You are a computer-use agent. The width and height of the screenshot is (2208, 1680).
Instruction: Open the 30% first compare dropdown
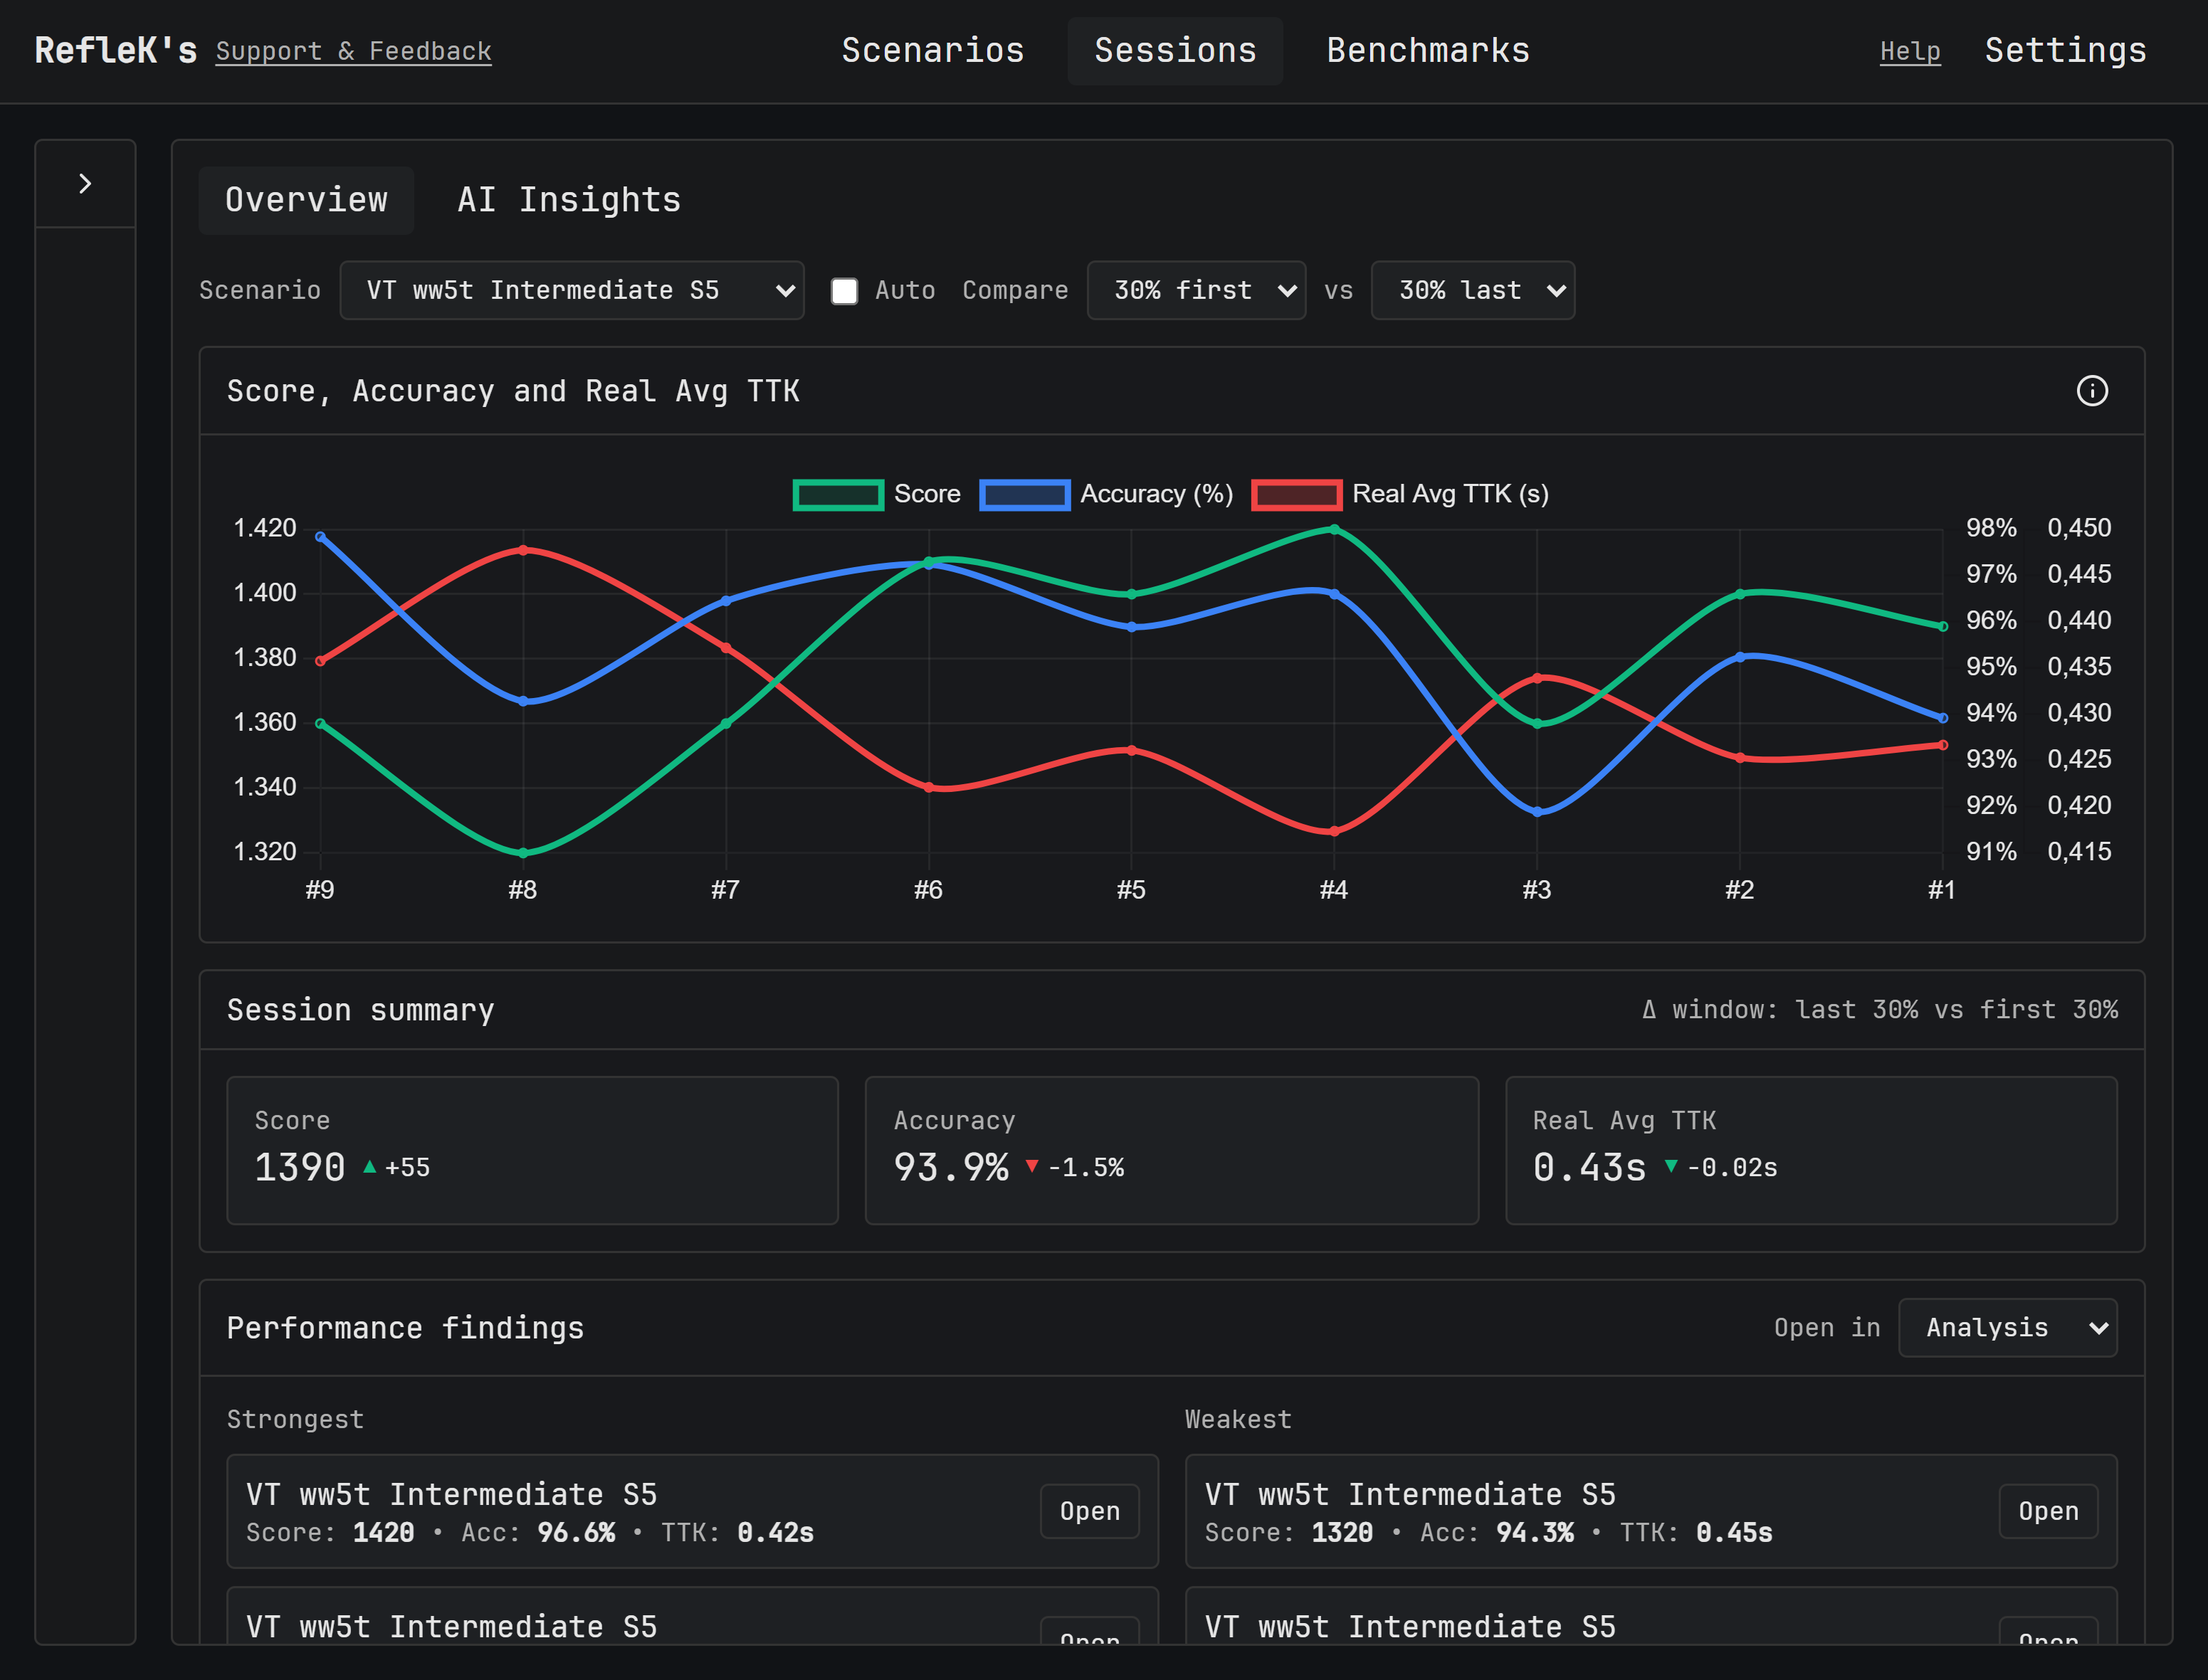coord(1196,291)
